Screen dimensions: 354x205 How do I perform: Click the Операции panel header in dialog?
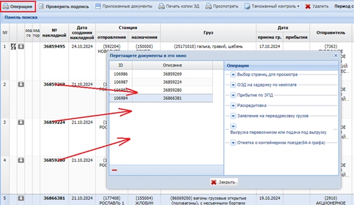[281, 66]
